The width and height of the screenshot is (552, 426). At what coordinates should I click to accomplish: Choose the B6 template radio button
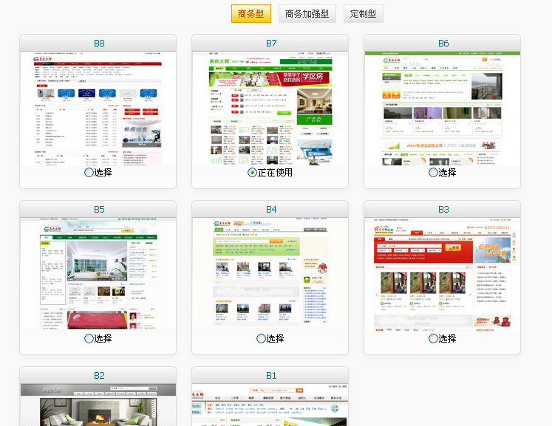[x=433, y=172]
